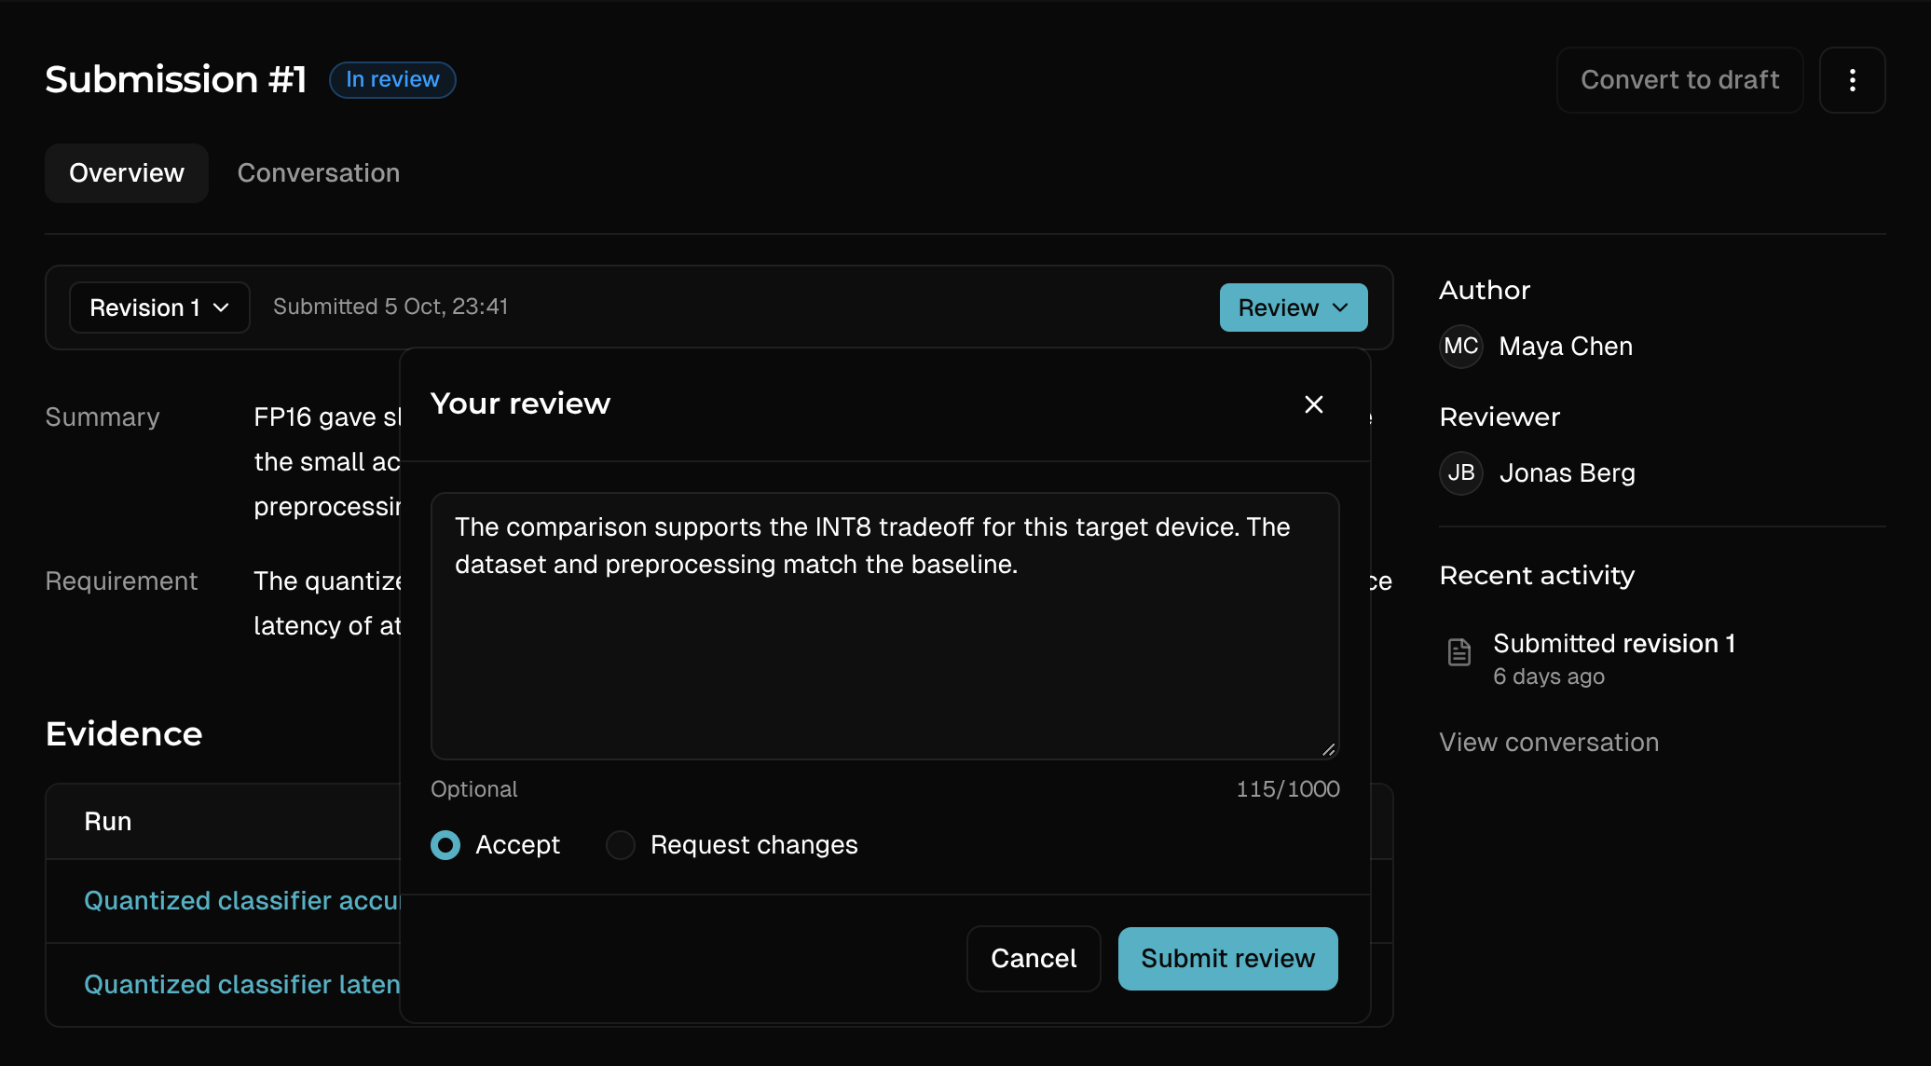Open Quantized classifier latency run link
This screenshot has width=1931, height=1066.
242,985
